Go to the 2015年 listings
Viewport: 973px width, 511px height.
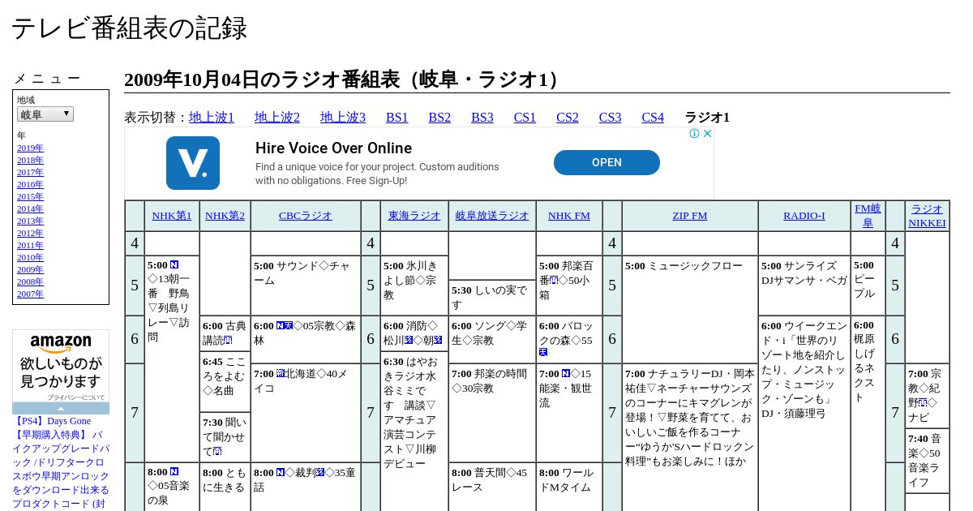[30, 196]
